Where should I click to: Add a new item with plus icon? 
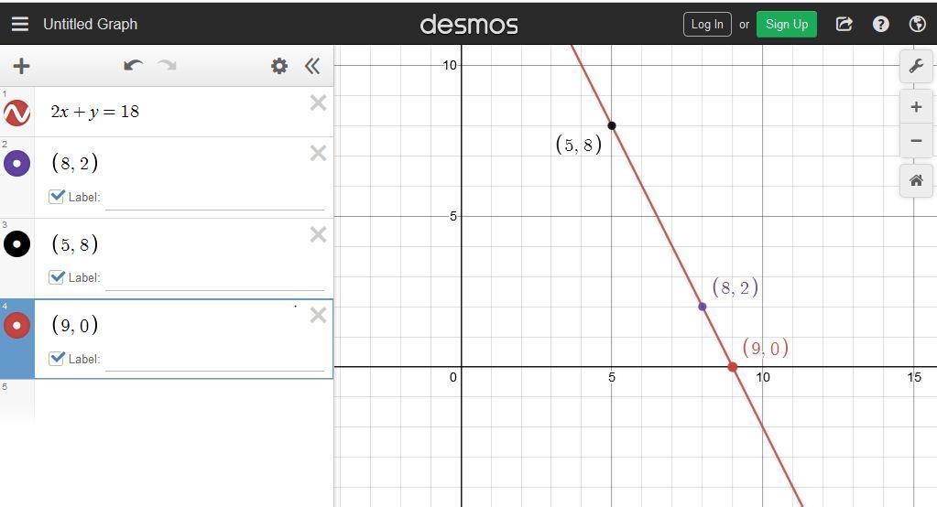pyautogui.click(x=21, y=66)
